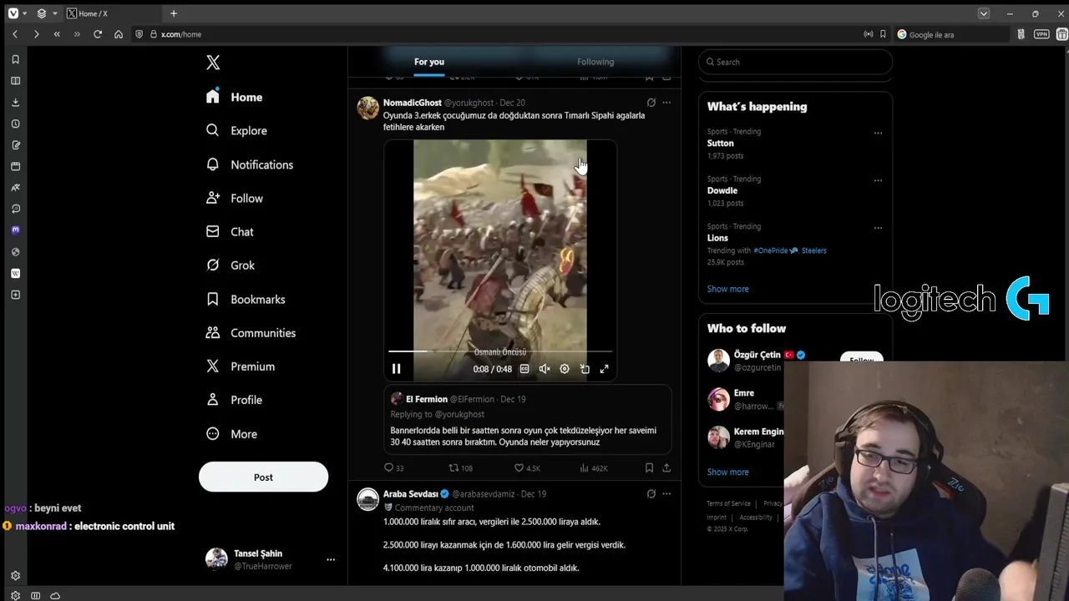Open Profile in X sidebar

(x=234, y=400)
